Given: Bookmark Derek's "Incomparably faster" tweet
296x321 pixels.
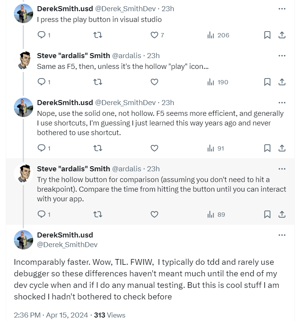Looking at the screenshot, I should 267,319.
